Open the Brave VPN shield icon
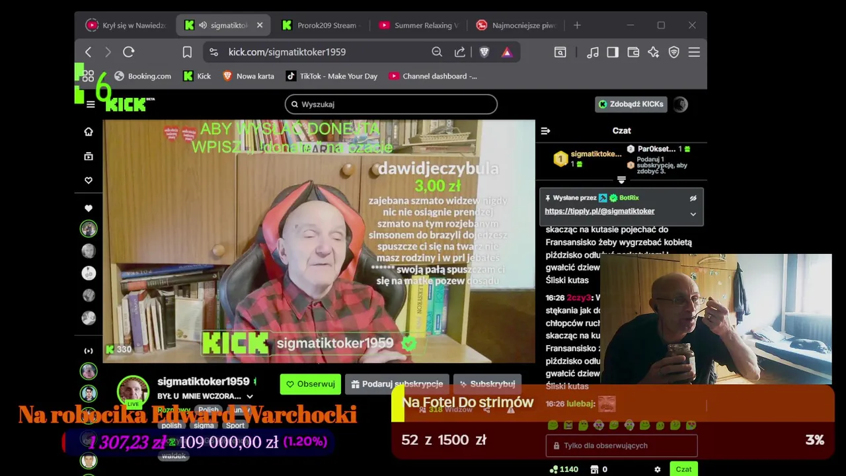This screenshot has height=476, width=846. point(674,52)
